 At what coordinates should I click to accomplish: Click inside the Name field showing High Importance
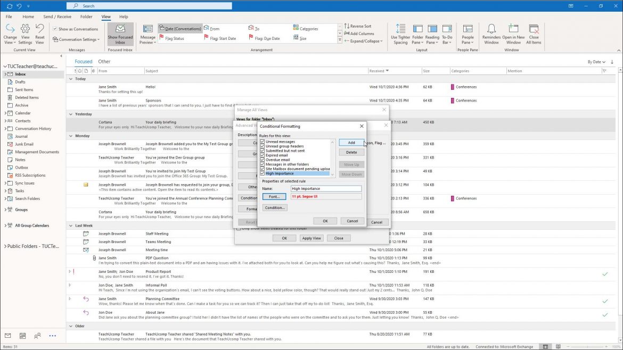pos(325,188)
